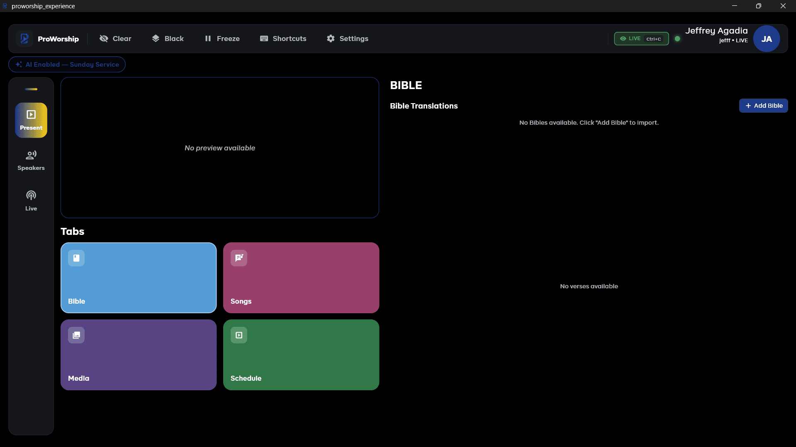This screenshot has height=447, width=796.
Task: Click the Shortcuts keyboard icon
Action: pos(264,39)
